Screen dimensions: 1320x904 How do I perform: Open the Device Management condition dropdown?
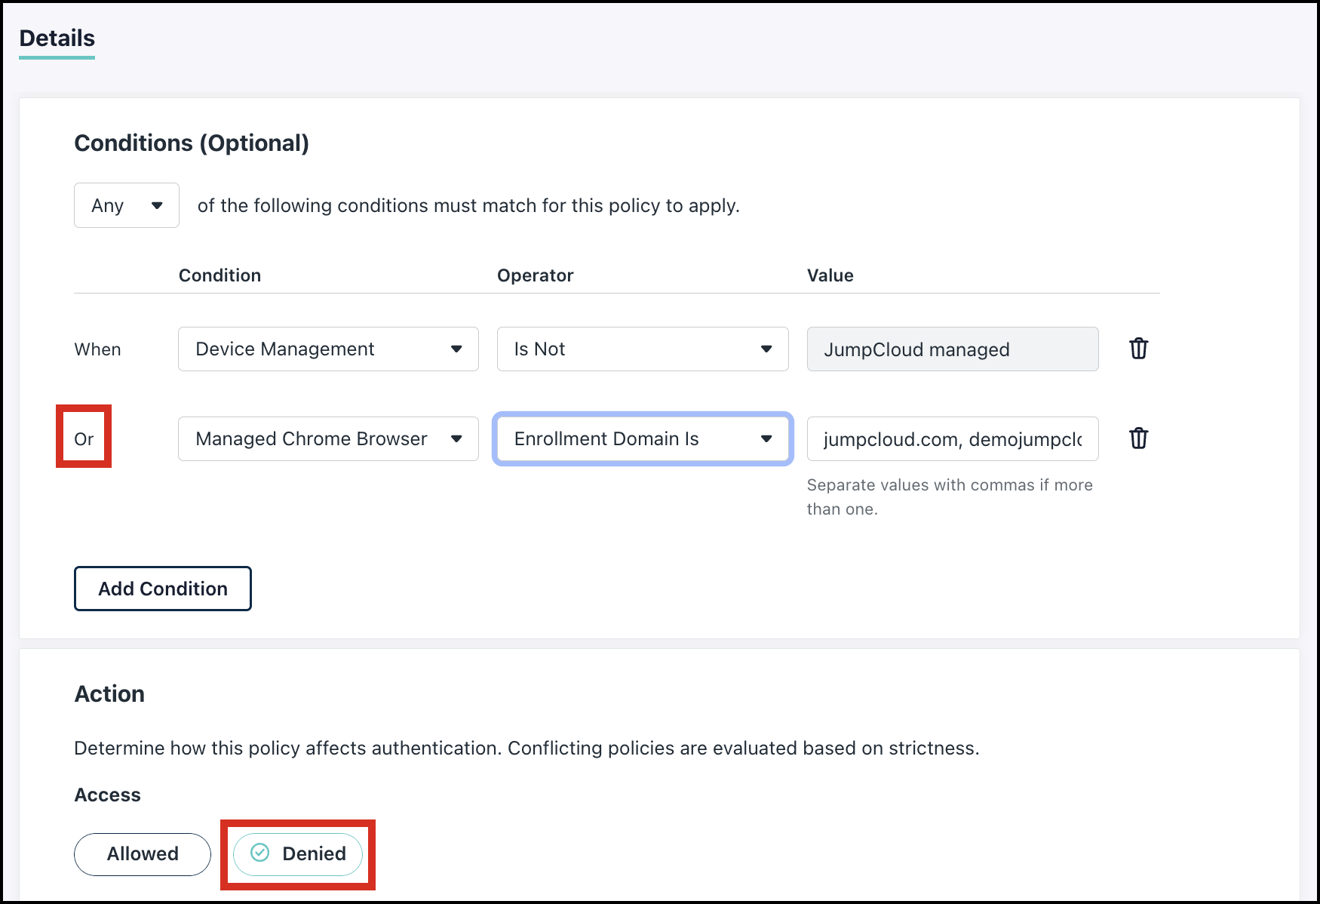[328, 349]
